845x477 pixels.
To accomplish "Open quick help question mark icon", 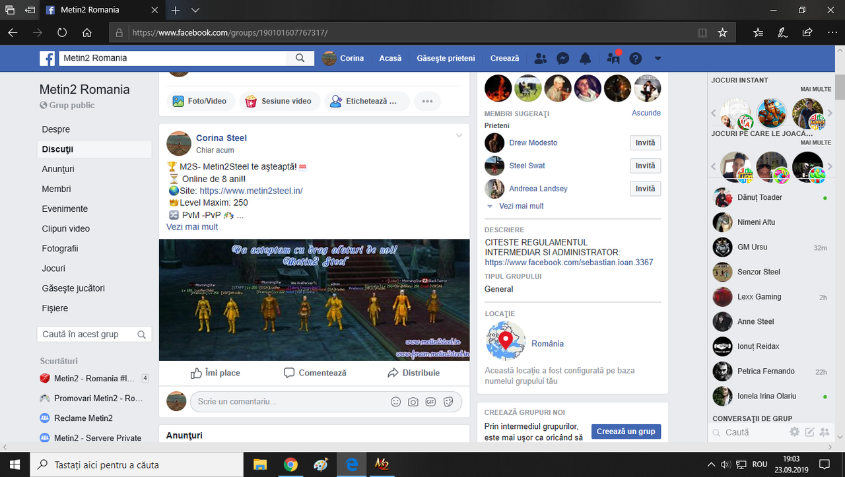I will tap(635, 59).
